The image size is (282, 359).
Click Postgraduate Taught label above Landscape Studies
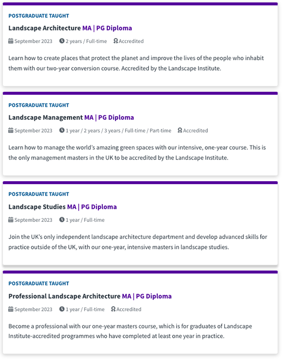tap(39, 194)
